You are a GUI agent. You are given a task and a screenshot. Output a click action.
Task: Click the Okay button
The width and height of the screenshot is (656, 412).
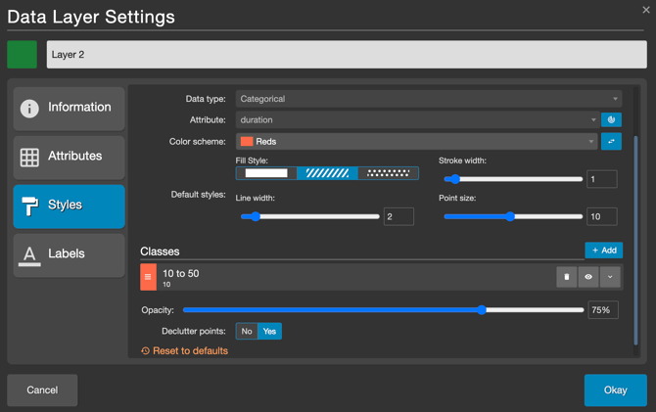[615, 389]
